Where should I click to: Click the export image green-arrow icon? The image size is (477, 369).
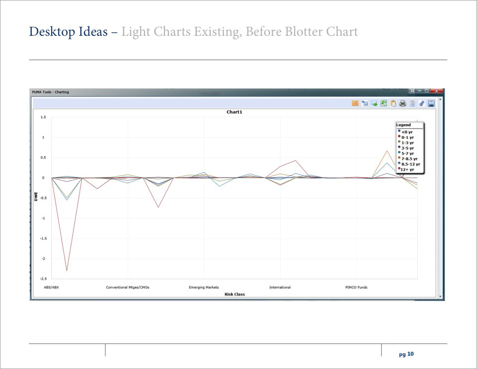point(374,103)
